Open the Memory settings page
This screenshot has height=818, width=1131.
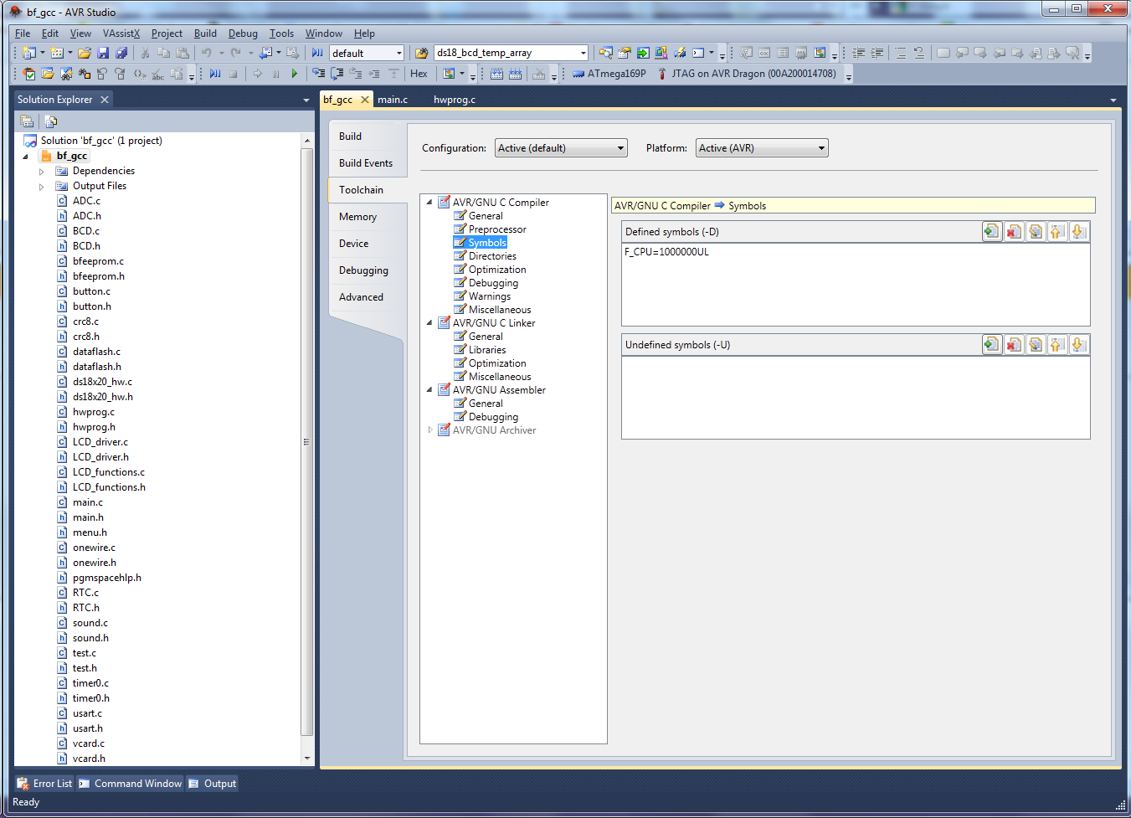click(358, 217)
